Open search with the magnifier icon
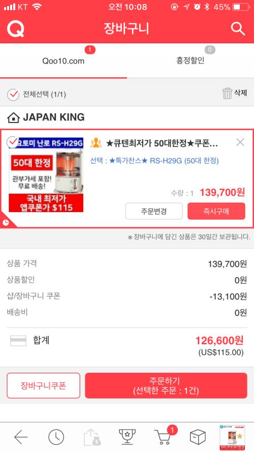The image size is (254, 452). [x=238, y=29]
